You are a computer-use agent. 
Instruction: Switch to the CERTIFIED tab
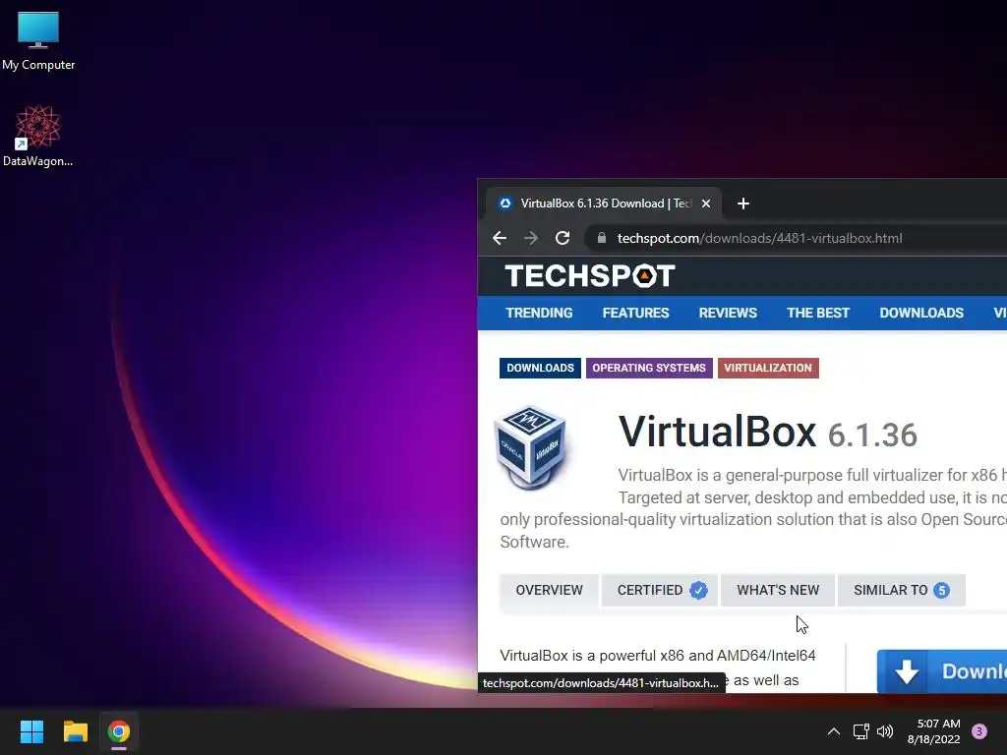click(660, 590)
